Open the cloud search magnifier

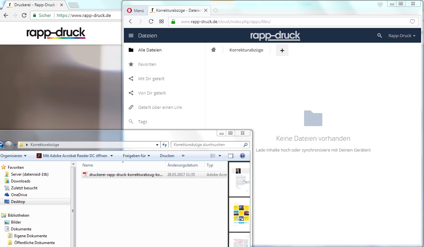379,36
